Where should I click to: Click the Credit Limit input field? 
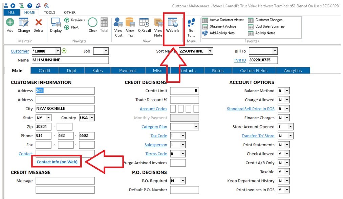[184, 91]
